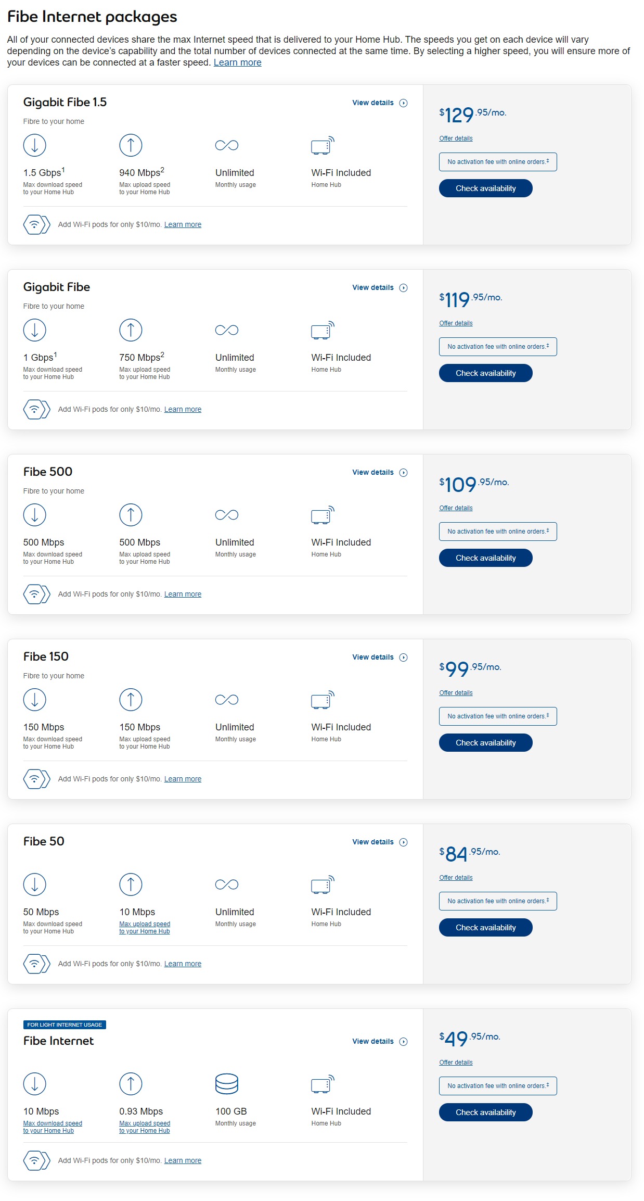
Task: Click the Max download speed link for Fibe Internet
Action: [53, 1127]
